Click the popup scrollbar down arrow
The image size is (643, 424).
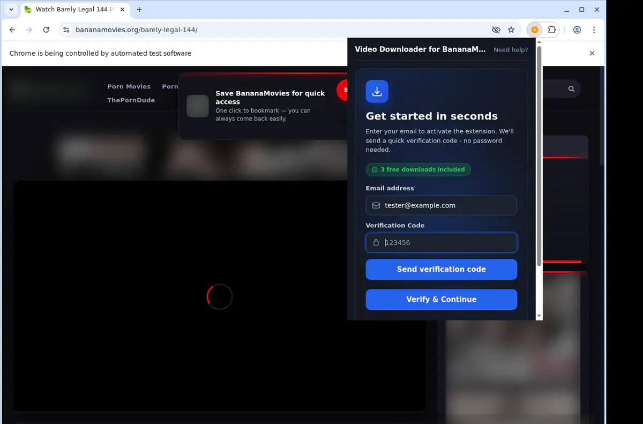[x=539, y=316]
